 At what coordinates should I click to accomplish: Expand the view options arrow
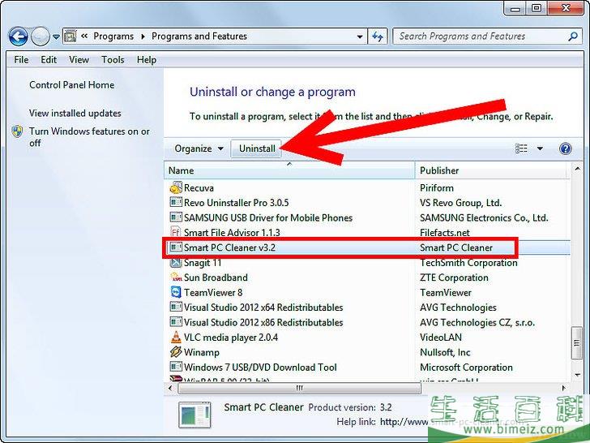540,148
